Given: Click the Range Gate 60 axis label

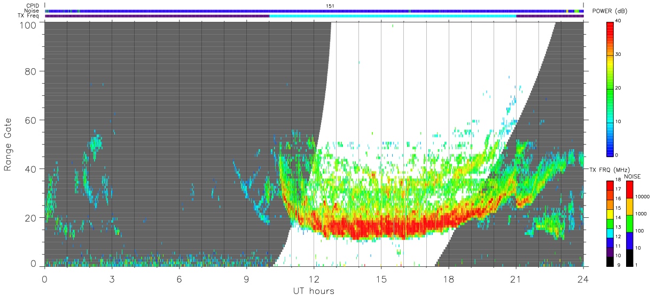Looking at the screenshot, I should point(31,120).
